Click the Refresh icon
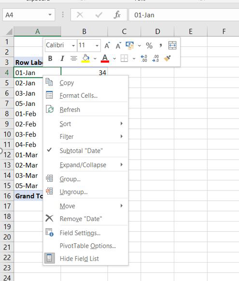Screen dimensions: 239x281 click(50, 109)
